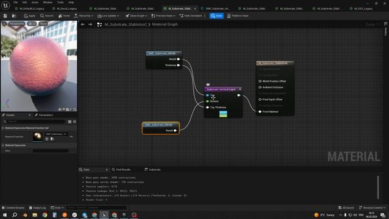Open the File menu

(15, 2)
